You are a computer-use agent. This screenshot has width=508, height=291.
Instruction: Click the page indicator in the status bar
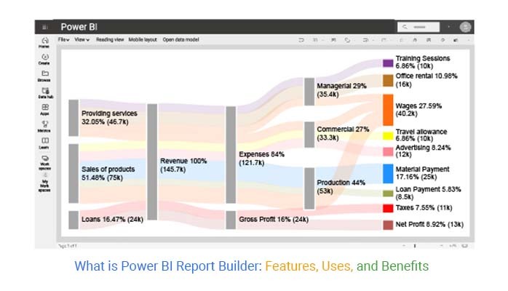tap(68, 246)
